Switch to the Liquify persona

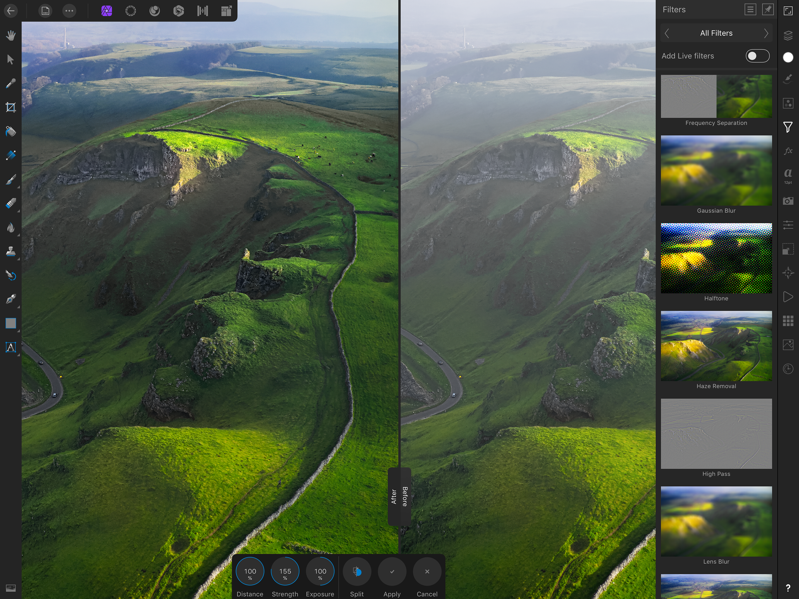(x=155, y=11)
